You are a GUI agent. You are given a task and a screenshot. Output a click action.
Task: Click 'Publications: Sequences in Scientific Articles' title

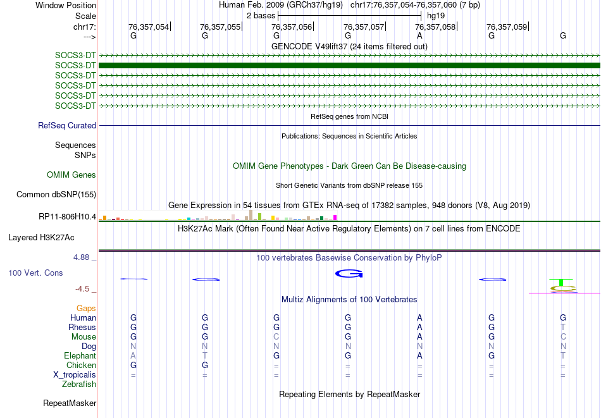pyautogui.click(x=349, y=136)
